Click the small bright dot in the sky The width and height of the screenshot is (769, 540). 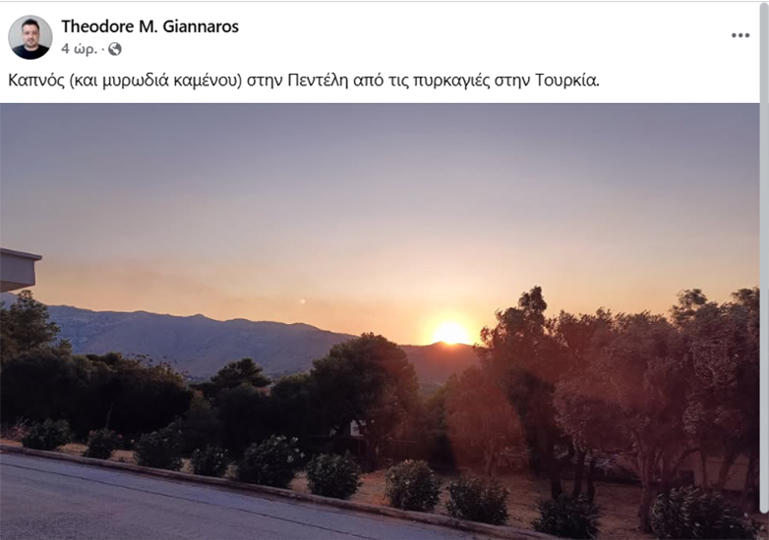(x=303, y=301)
